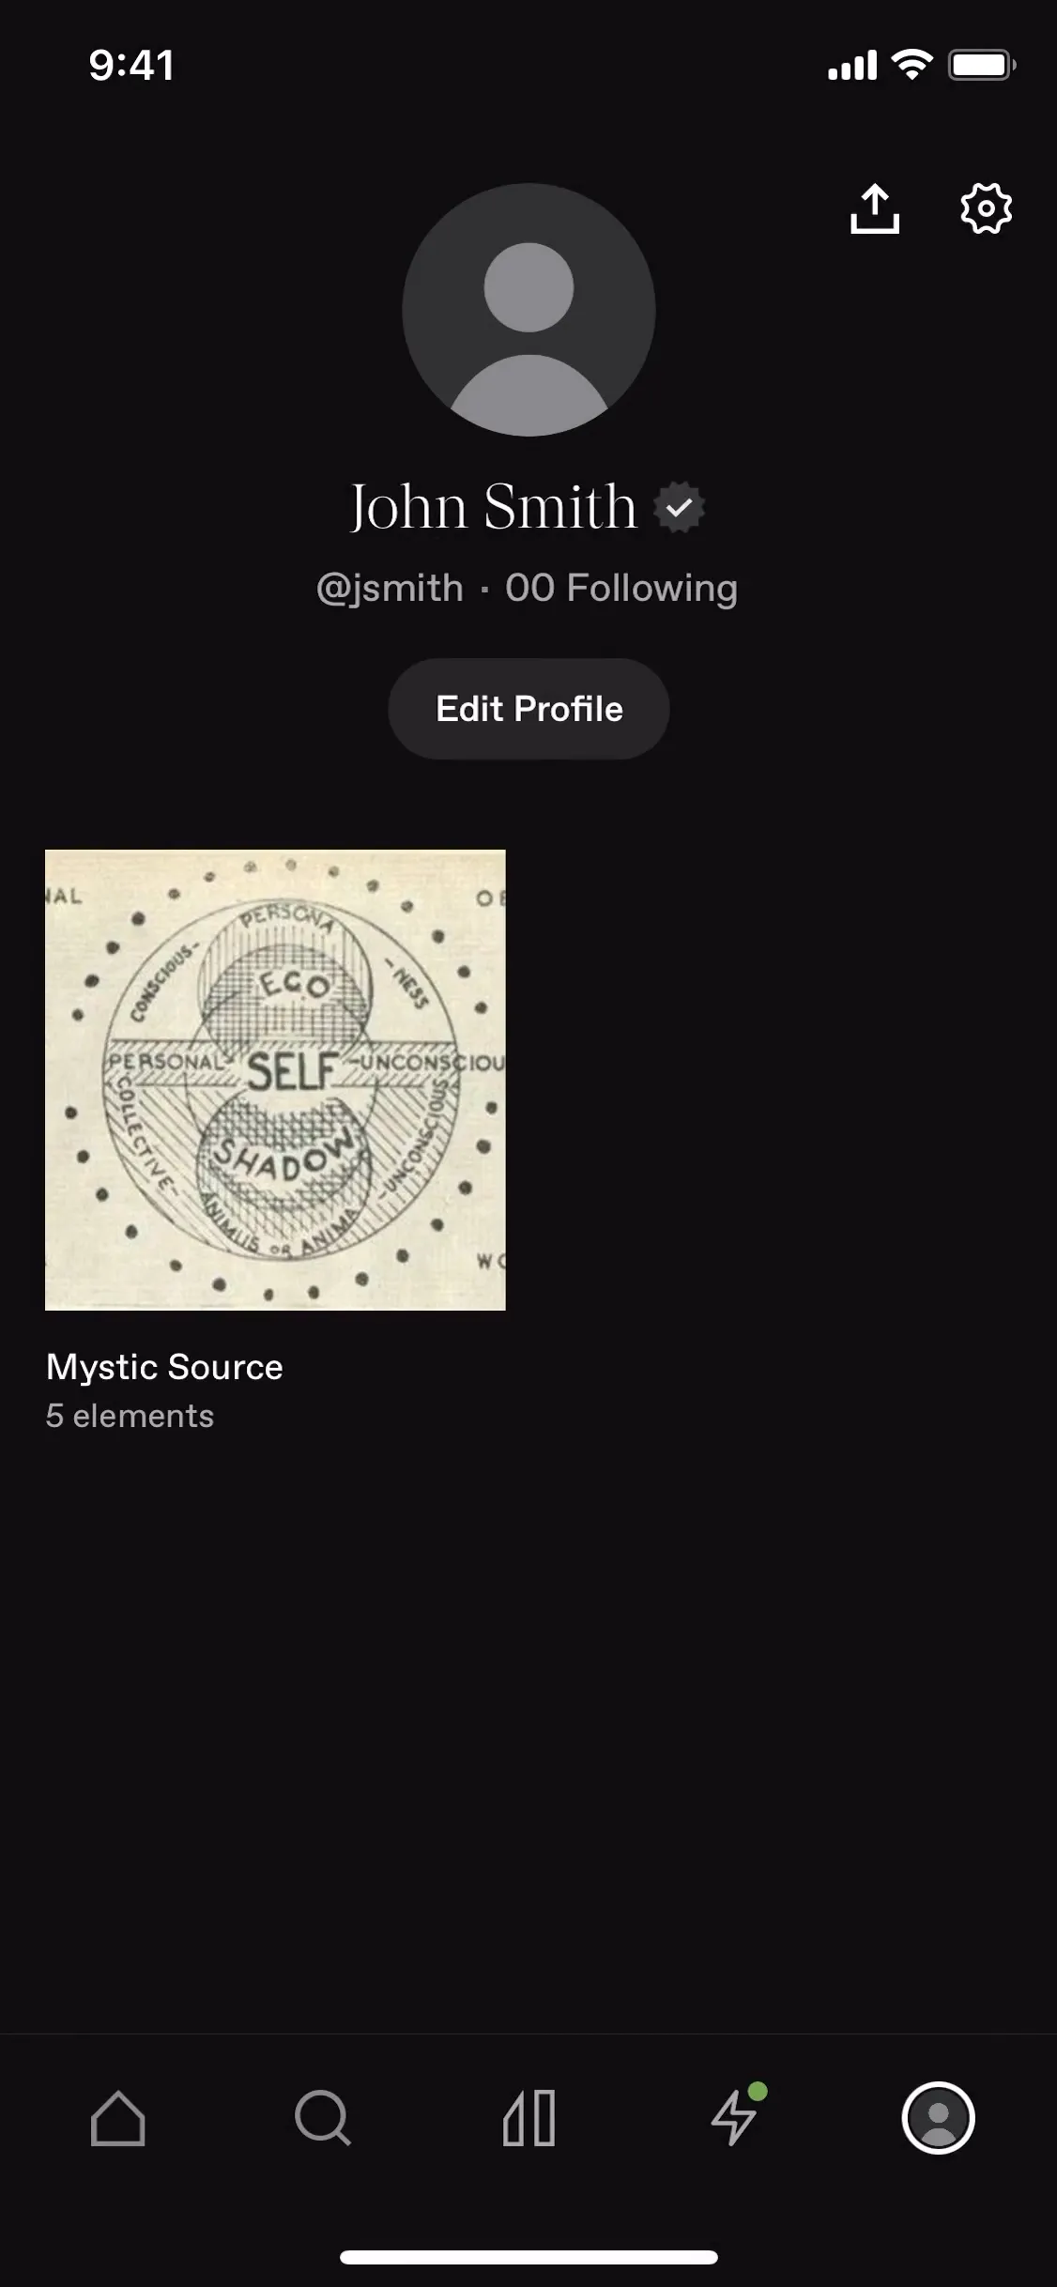Tap the 5 elements count label

tap(130, 1416)
